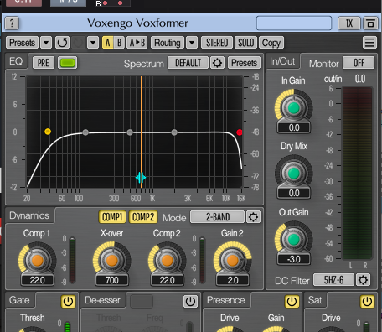
Task: Select the De-esser tab label
Action: tap(102, 300)
